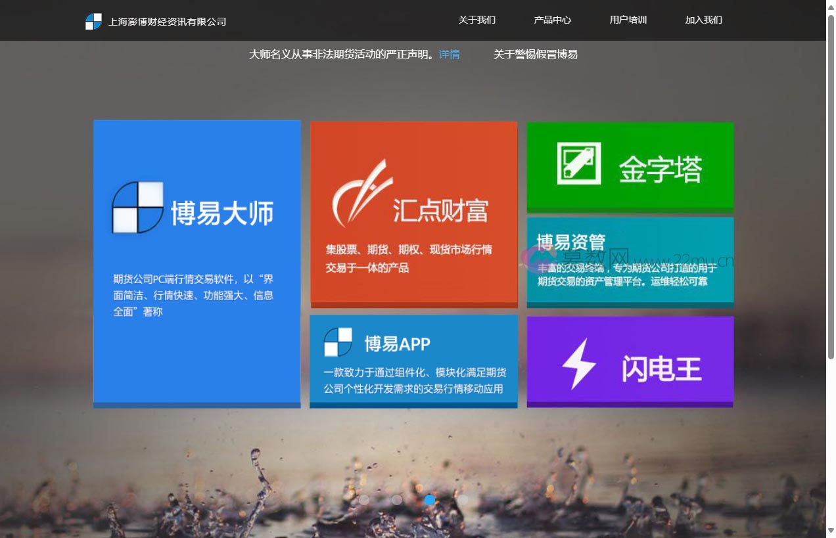This screenshot has width=836, height=538.
Task: Switch to the first carousel slide dot
Action: click(365, 500)
